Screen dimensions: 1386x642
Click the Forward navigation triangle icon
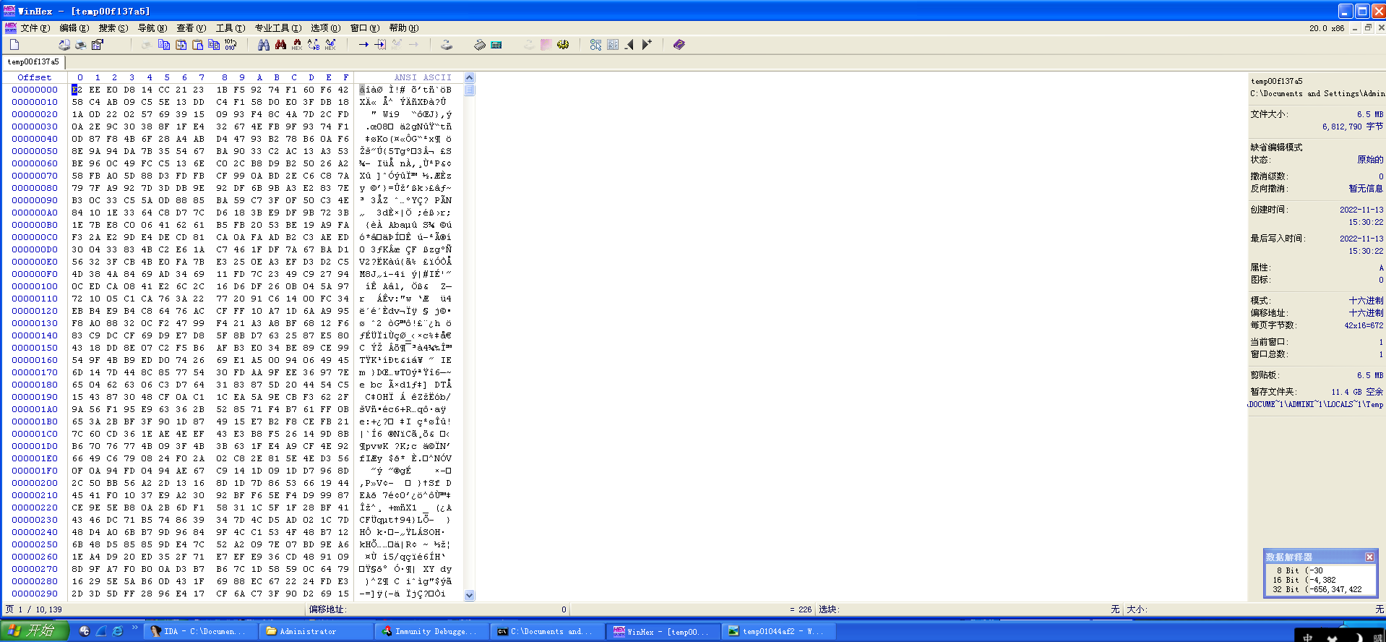point(647,45)
